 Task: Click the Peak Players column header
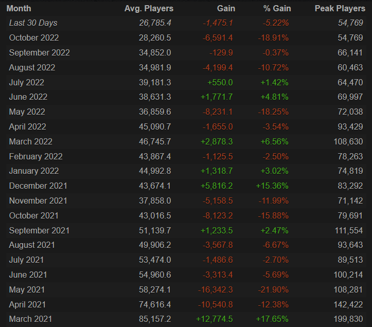(340, 9)
